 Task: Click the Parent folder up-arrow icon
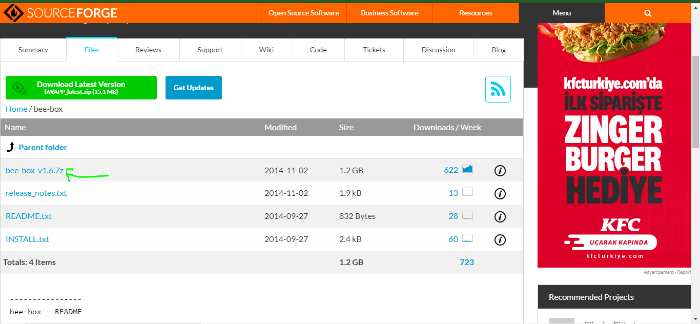(10, 147)
